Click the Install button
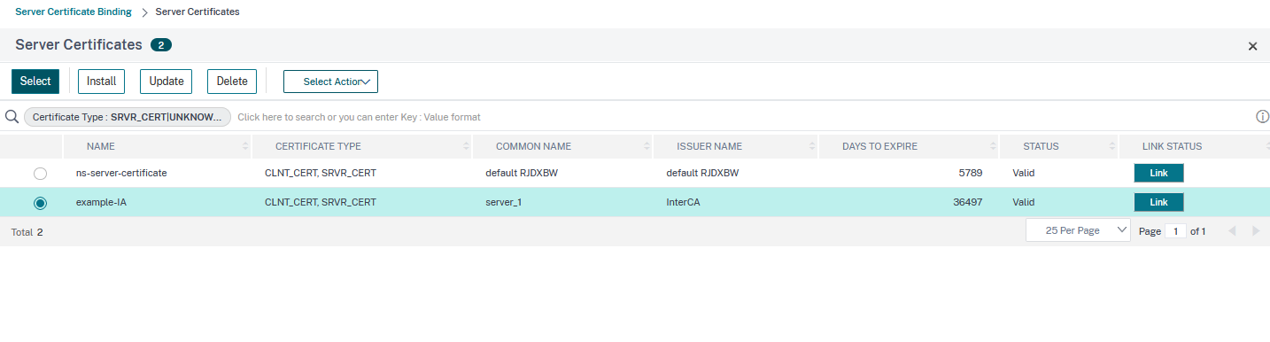 102,81
